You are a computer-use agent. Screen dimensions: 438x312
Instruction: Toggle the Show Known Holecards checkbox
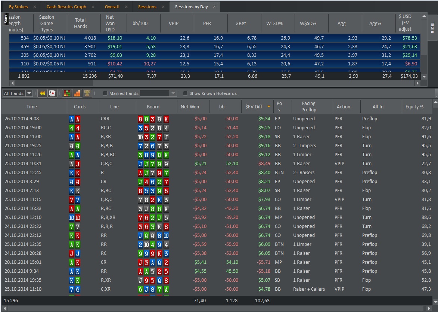pyautogui.click(x=185, y=93)
